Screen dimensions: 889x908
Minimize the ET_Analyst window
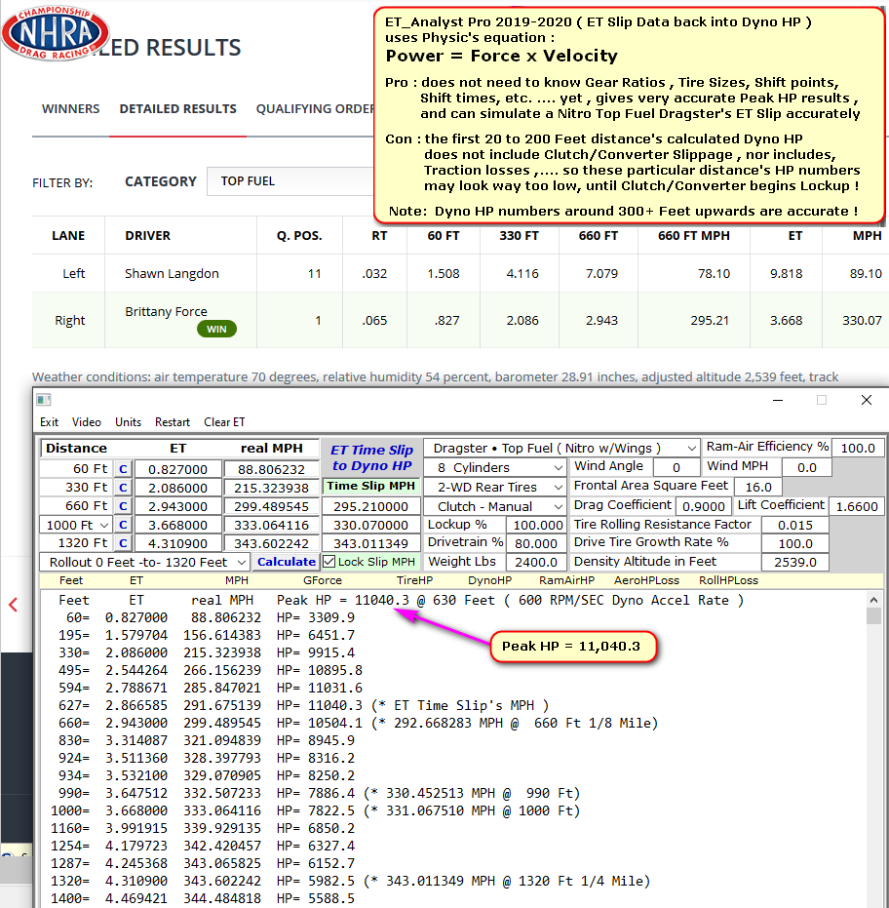(778, 400)
